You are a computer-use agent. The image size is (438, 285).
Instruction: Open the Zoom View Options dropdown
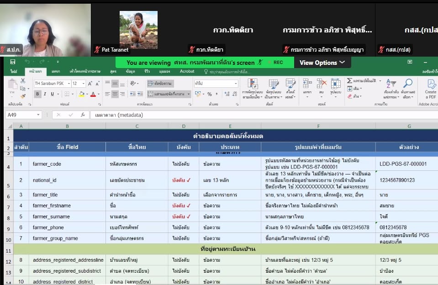(x=322, y=63)
